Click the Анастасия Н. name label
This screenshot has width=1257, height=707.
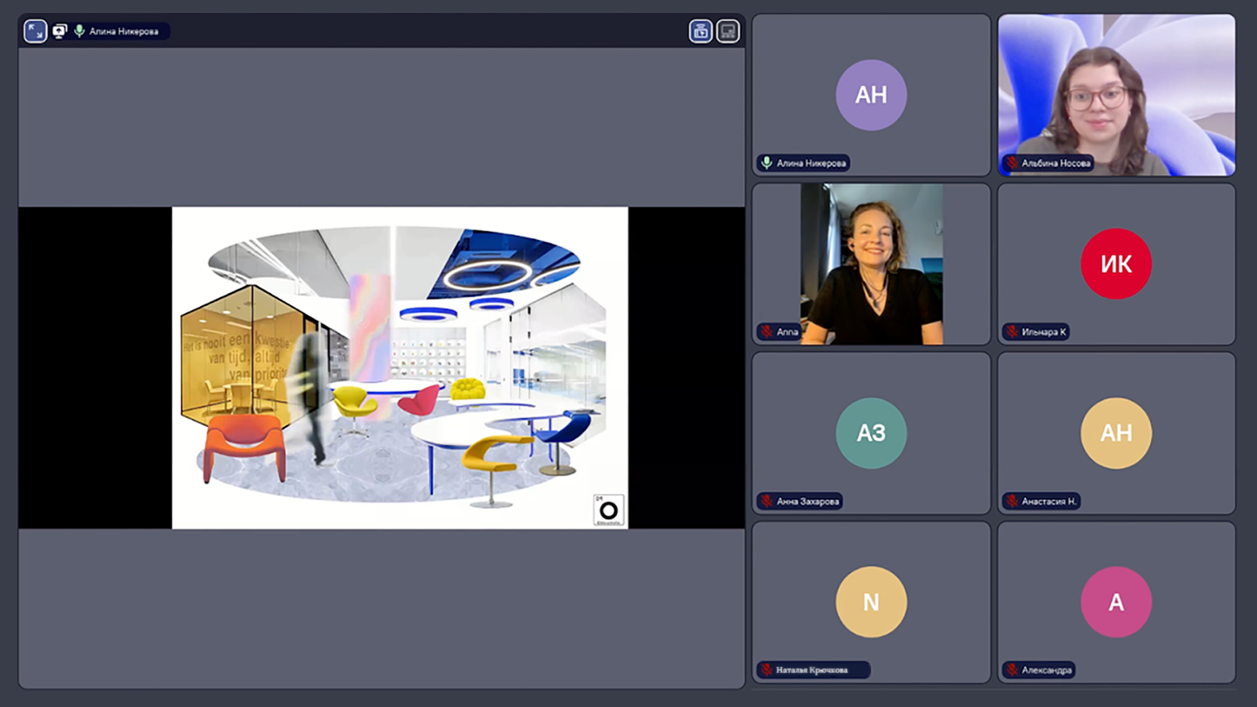click(1049, 501)
